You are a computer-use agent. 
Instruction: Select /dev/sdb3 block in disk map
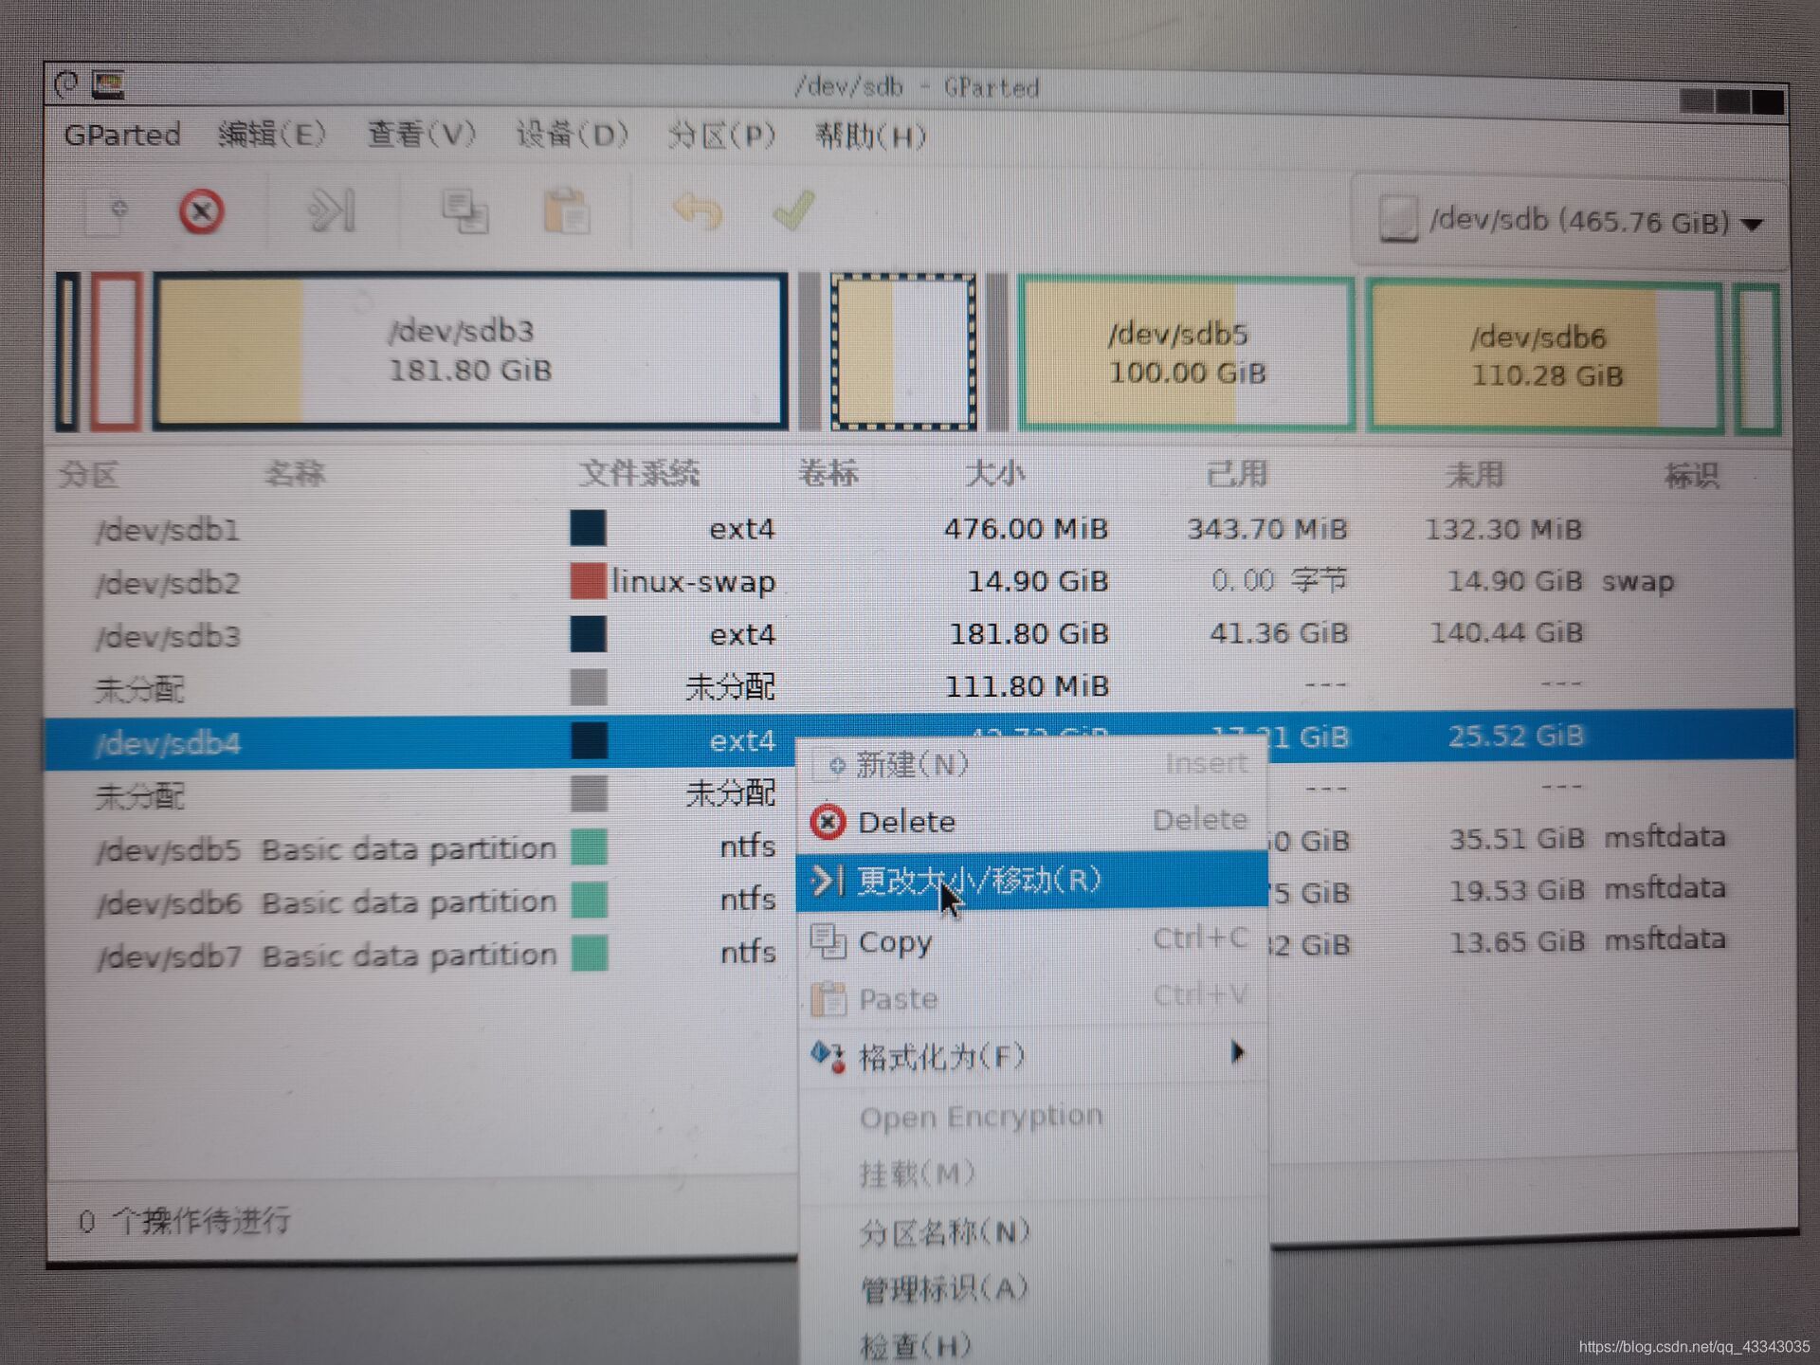(470, 351)
